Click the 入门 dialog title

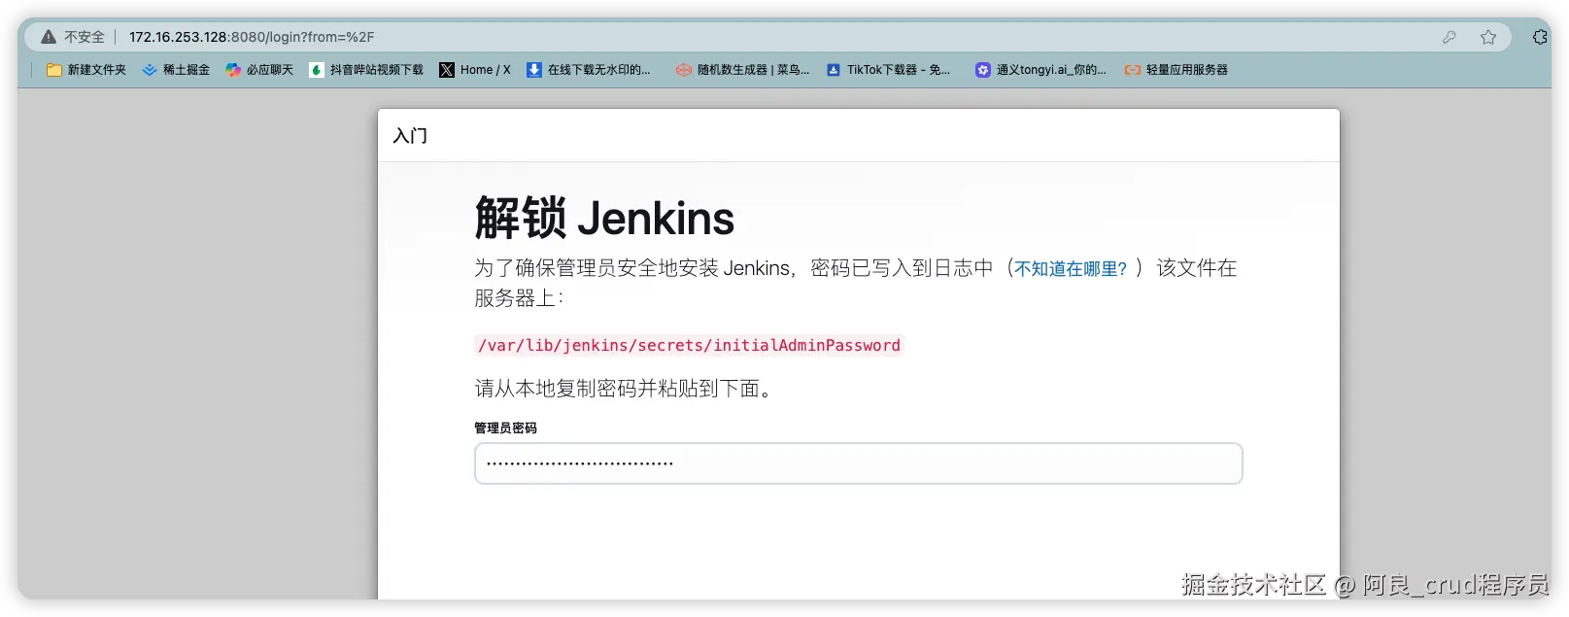410,136
